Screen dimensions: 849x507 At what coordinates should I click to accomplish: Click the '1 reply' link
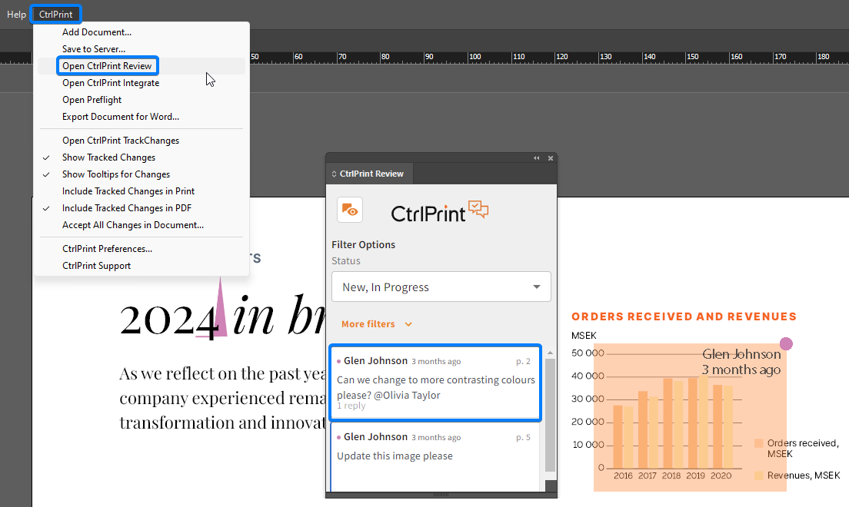click(351, 406)
